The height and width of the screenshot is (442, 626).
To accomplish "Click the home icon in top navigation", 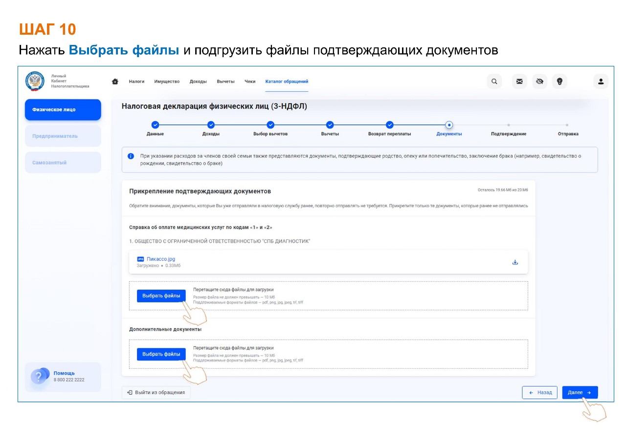I will 115,82.
